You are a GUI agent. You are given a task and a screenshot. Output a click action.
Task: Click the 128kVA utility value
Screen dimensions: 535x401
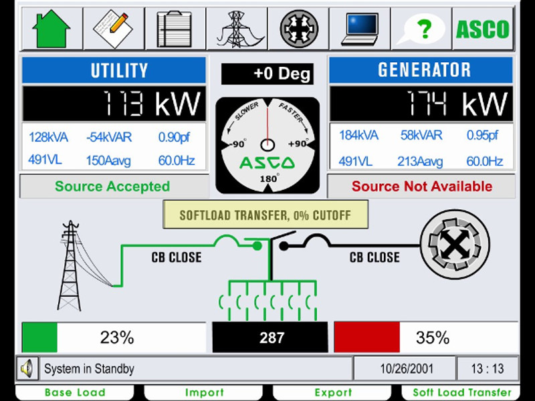coord(48,137)
